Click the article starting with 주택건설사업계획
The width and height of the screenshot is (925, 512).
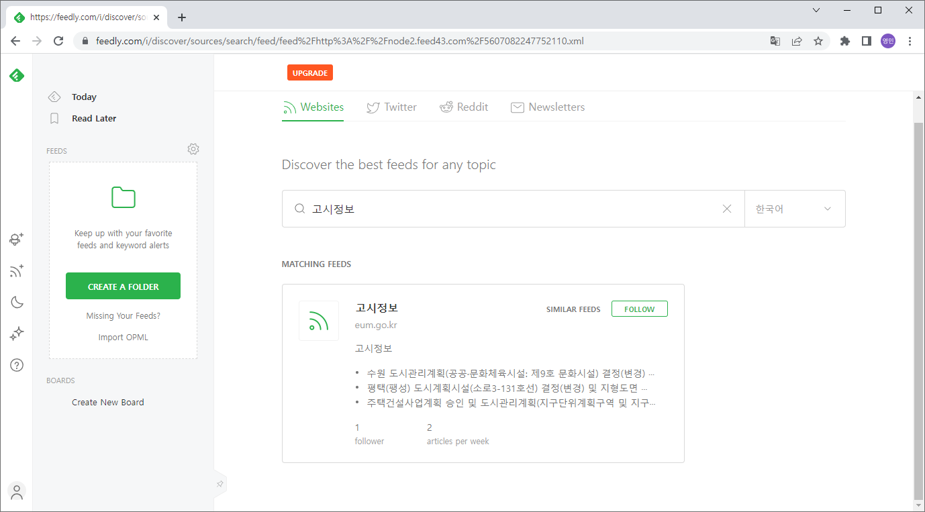tap(512, 403)
